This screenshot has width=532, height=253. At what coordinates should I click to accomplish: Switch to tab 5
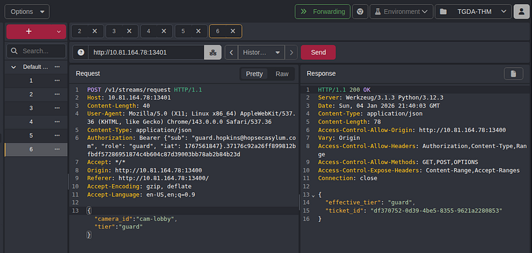coord(183,31)
